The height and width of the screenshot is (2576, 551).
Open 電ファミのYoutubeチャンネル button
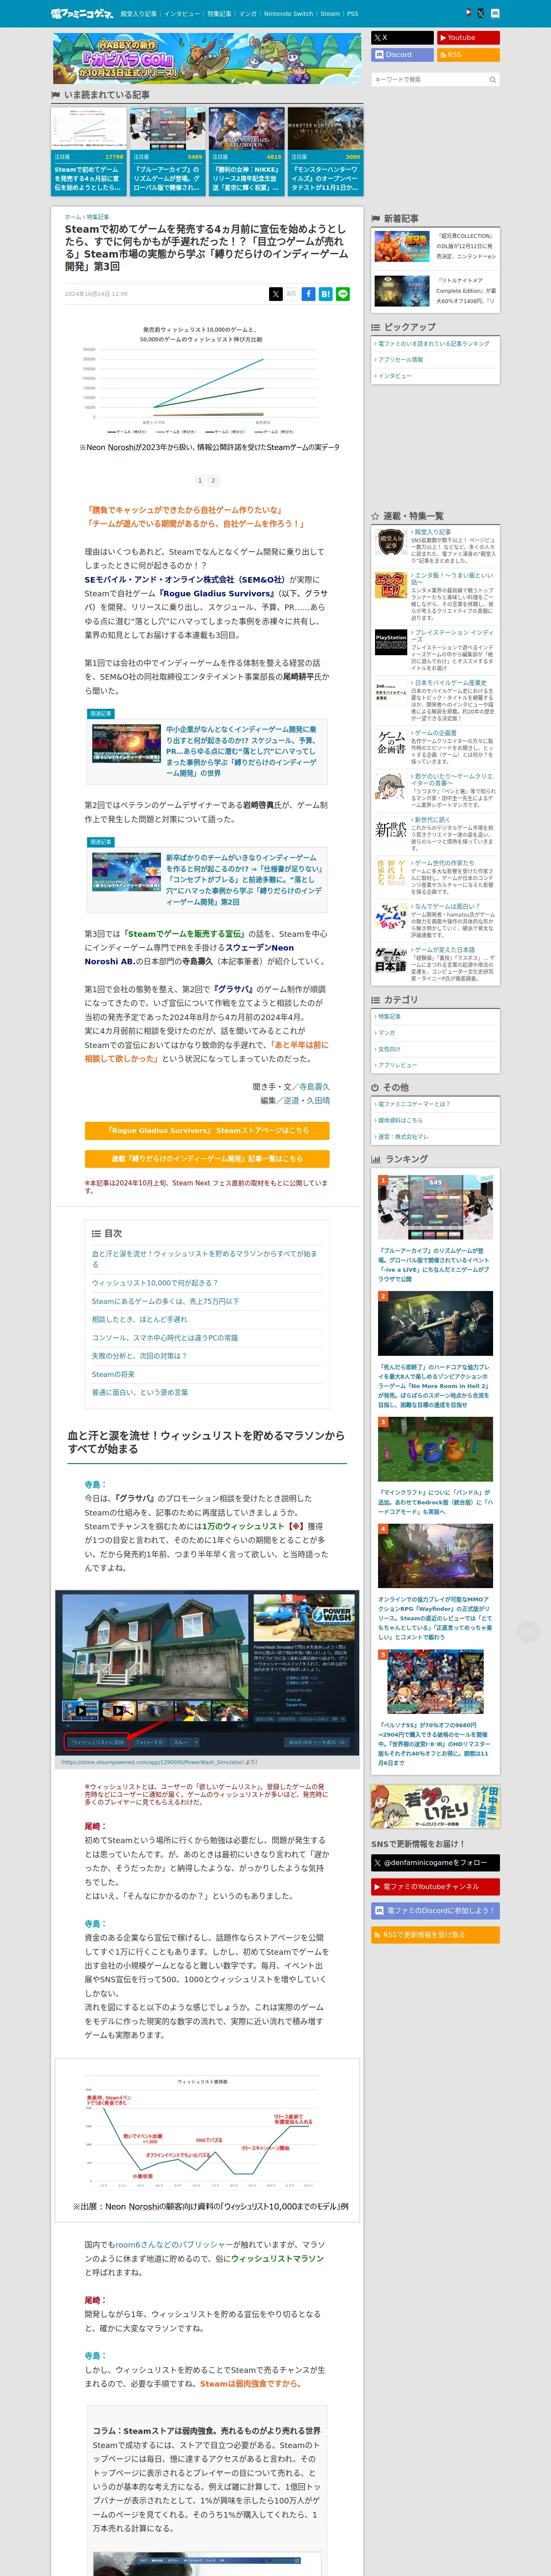435,1887
